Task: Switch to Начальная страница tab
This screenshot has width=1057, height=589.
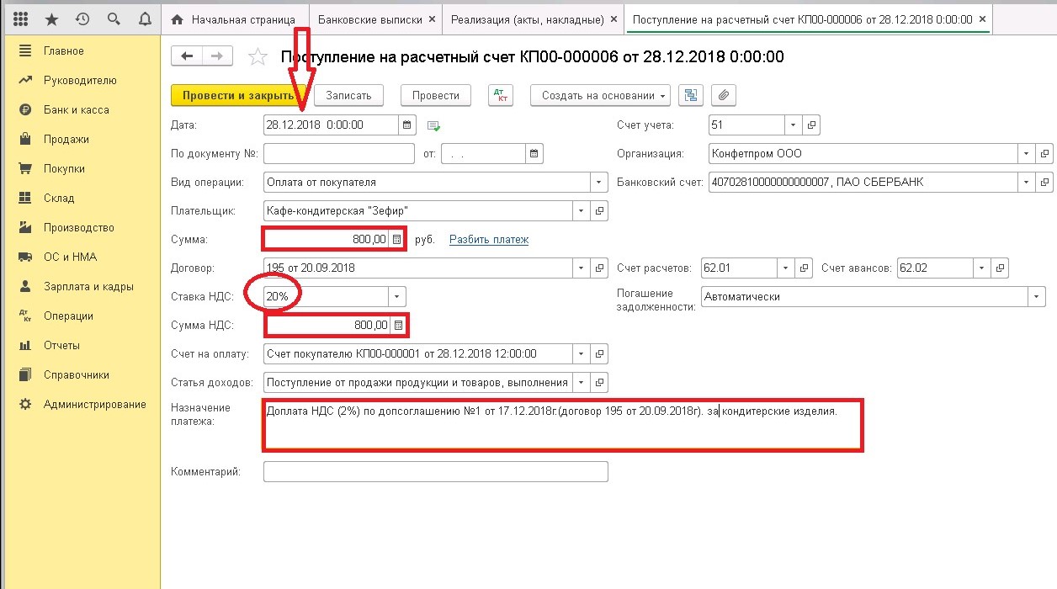Action: (x=235, y=19)
